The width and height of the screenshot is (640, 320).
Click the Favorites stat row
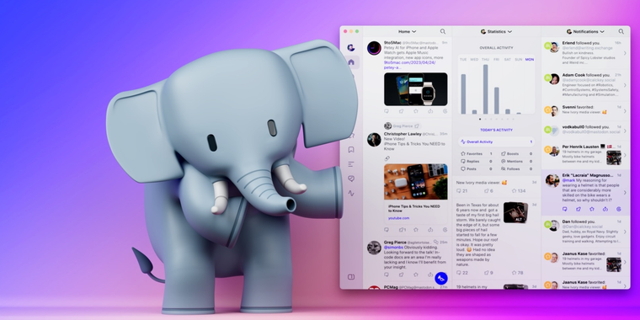477,154
